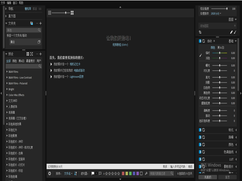Collapse the 文件夹 panel
This screenshot has width=242, height=181.
coord(6,24)
